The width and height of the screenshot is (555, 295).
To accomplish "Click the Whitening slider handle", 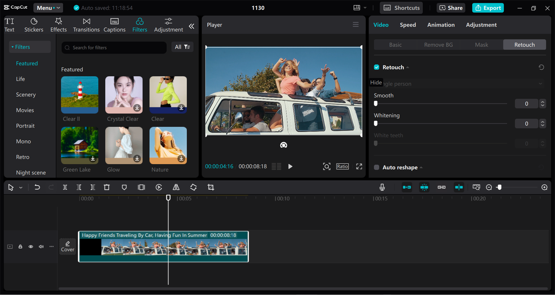I will (x=375, y=123).
